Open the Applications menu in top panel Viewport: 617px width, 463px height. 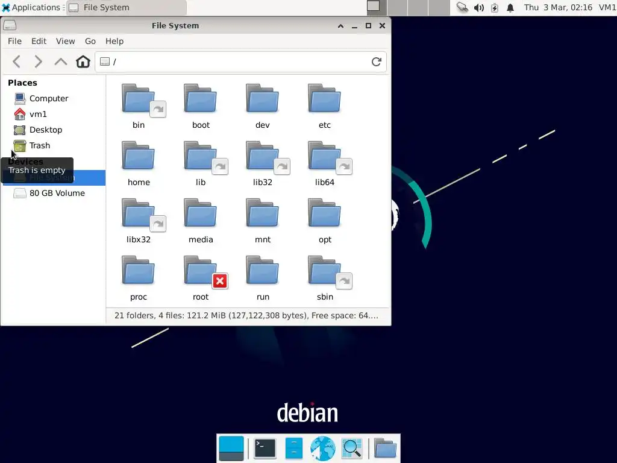31,7
